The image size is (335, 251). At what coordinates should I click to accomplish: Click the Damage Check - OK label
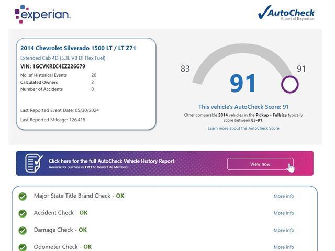click(x=60, y=230)
